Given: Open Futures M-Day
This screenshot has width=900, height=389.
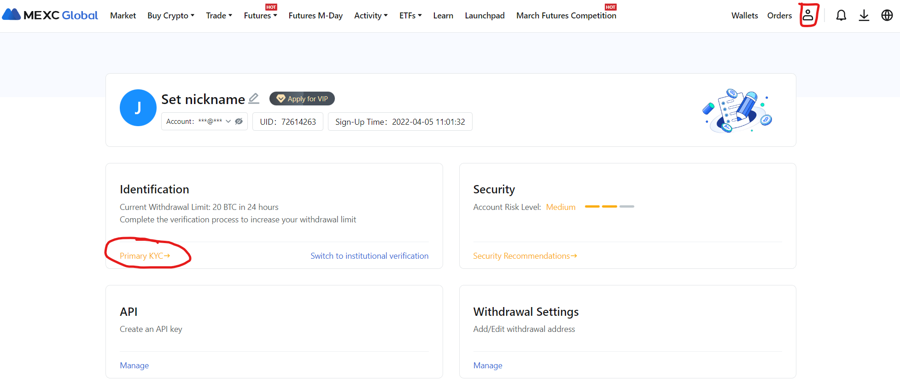Looking at the screenshot, I should 316,16.
